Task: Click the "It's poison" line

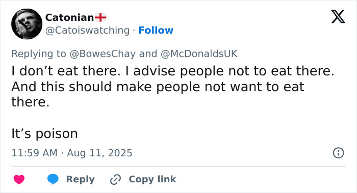Action: click(x=45, y=133)
